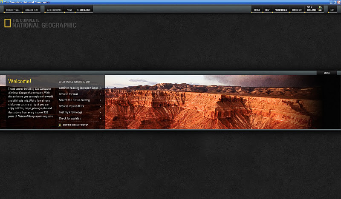Add a bookmark using the toolbar
The image size is (341, 199).
(x=54, y=9)
